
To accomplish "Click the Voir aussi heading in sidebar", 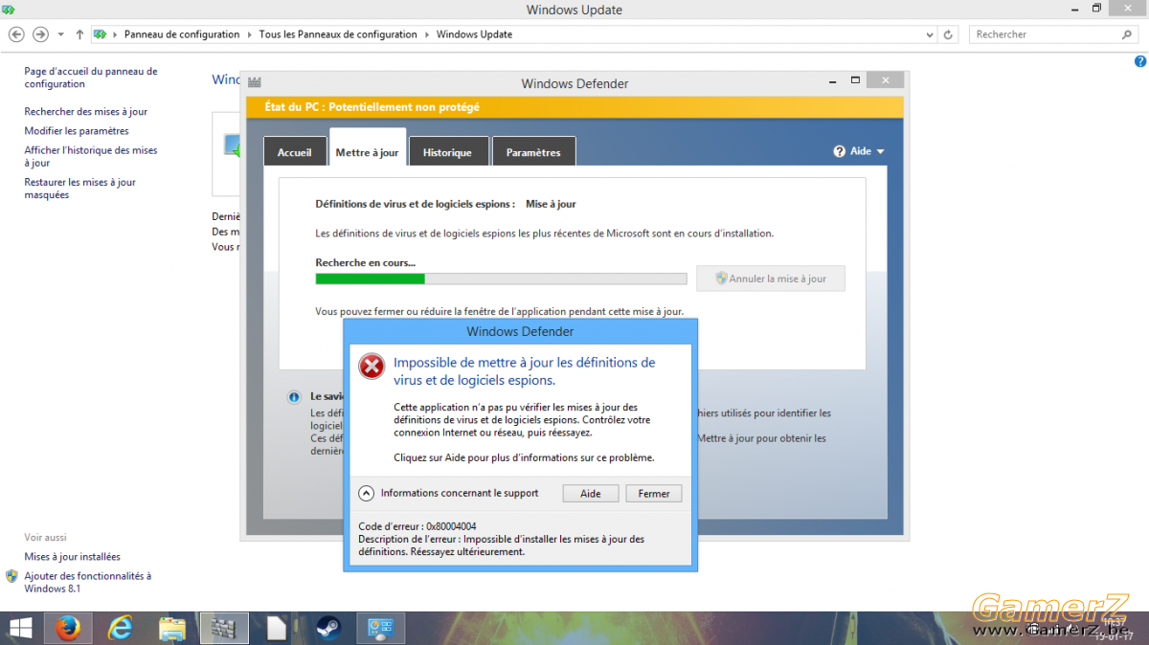I will click(46, 538).
